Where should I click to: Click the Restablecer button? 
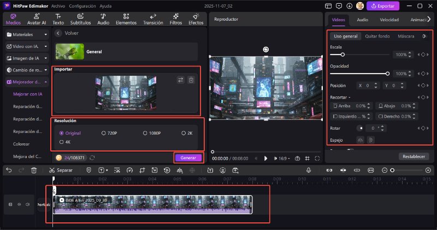point(414,156)
